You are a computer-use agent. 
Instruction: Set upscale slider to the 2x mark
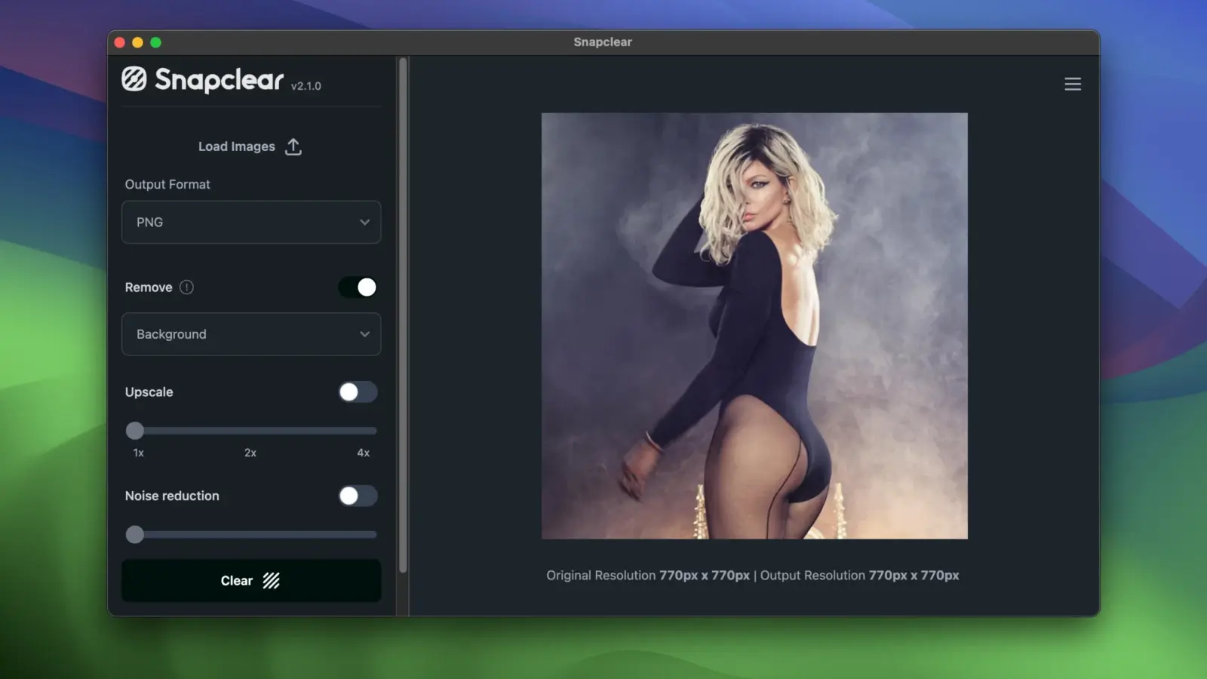[251, 431]
